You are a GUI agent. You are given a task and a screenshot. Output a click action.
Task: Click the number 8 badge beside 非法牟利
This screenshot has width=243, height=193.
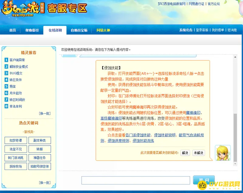(x=6, y=106)
